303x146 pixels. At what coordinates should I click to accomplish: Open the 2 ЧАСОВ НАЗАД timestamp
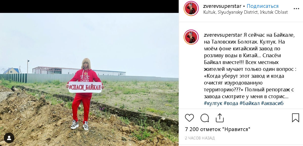pos(200,138)
